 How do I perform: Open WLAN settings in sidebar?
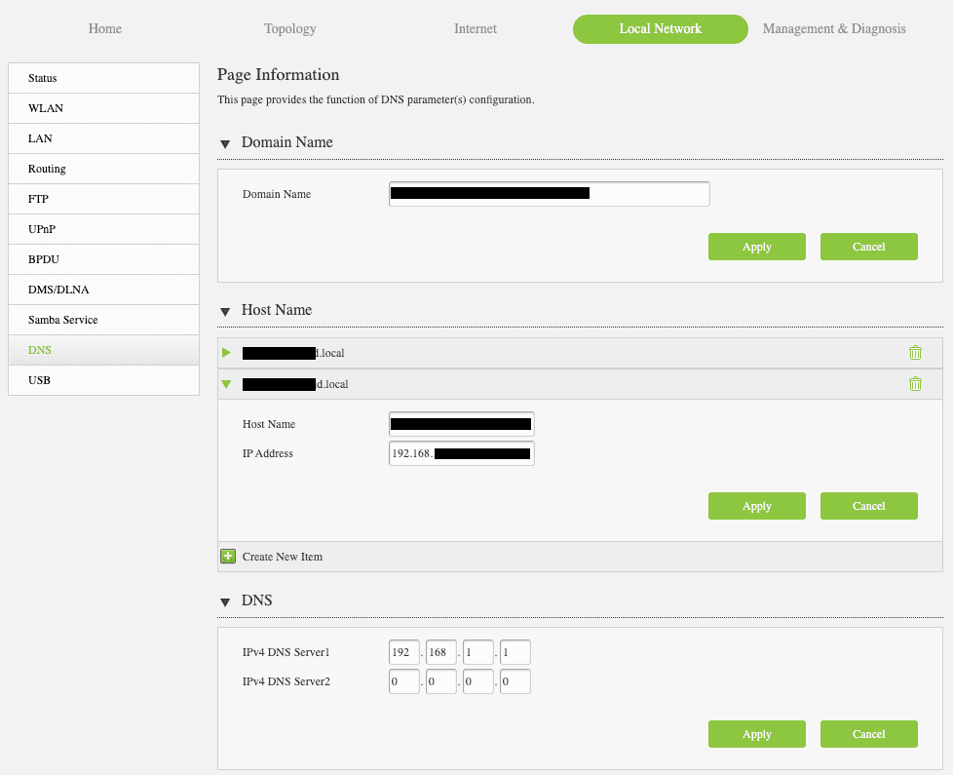[46, 108]
